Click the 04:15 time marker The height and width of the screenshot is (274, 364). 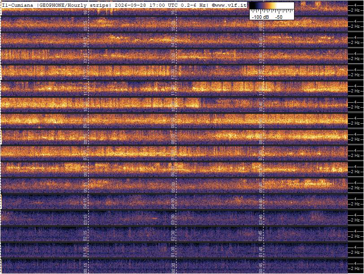tap(86, 203)
